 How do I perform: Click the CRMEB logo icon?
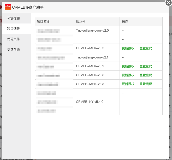(8, 7)
